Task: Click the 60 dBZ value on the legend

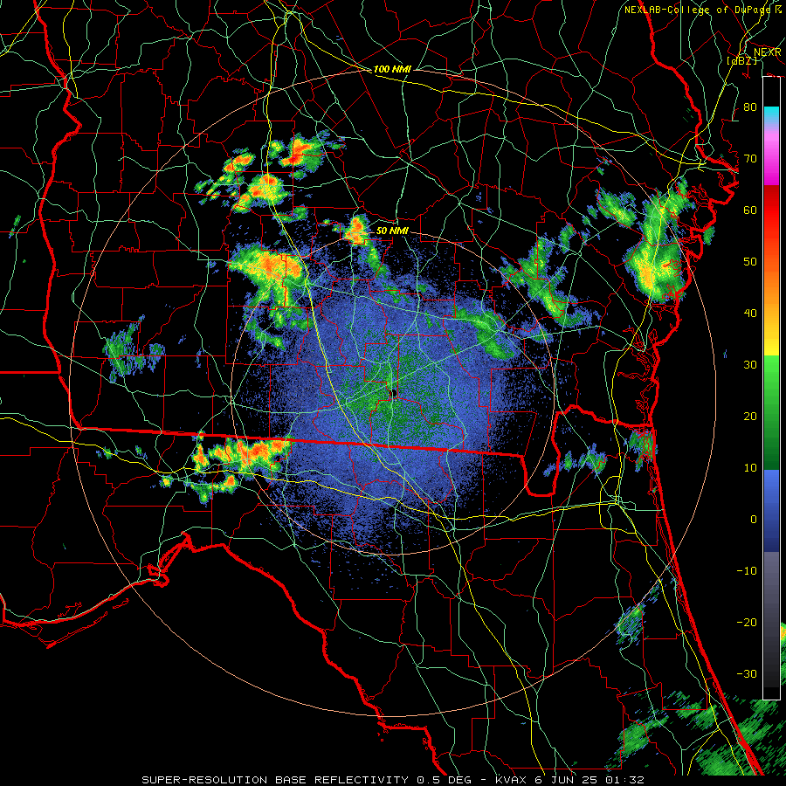Action: [750, 210]
